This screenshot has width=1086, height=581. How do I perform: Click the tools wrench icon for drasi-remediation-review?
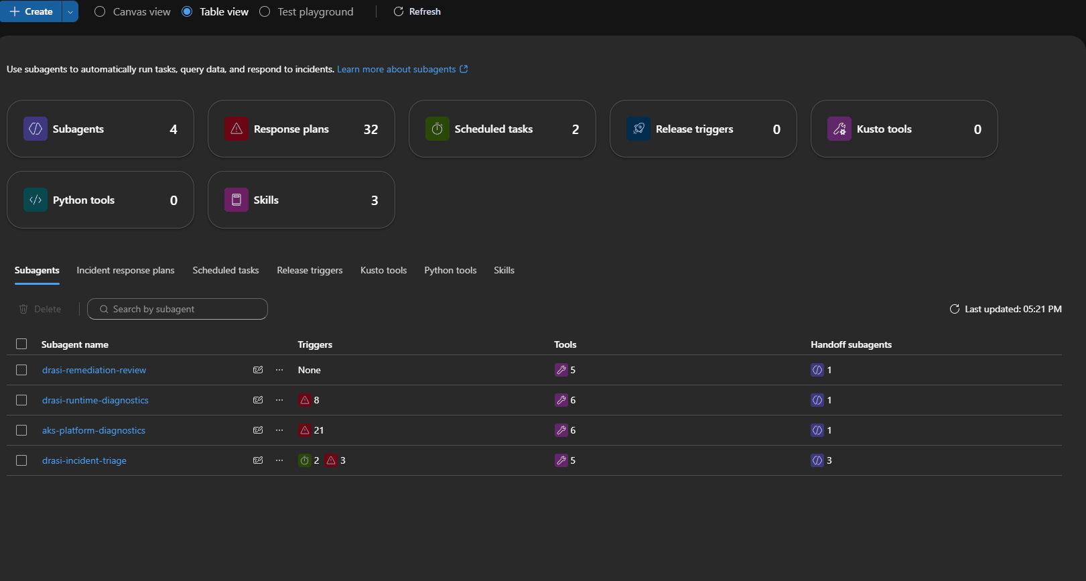click(561, 370)
